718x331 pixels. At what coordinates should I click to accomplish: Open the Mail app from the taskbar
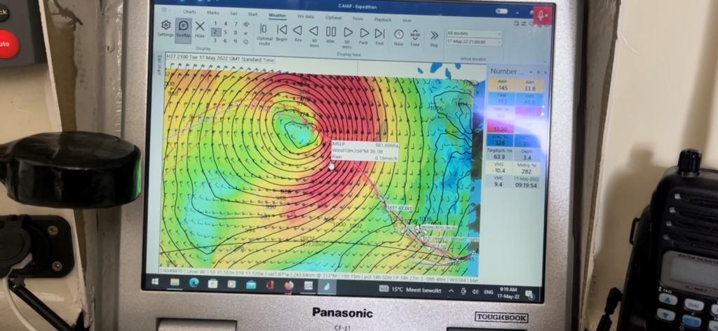coord(251,285)
